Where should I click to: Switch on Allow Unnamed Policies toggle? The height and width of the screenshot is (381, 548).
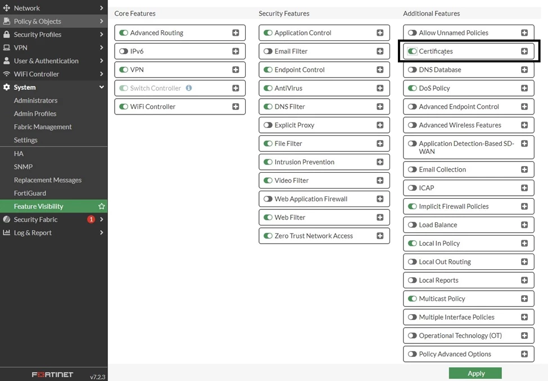coord(413,33)
